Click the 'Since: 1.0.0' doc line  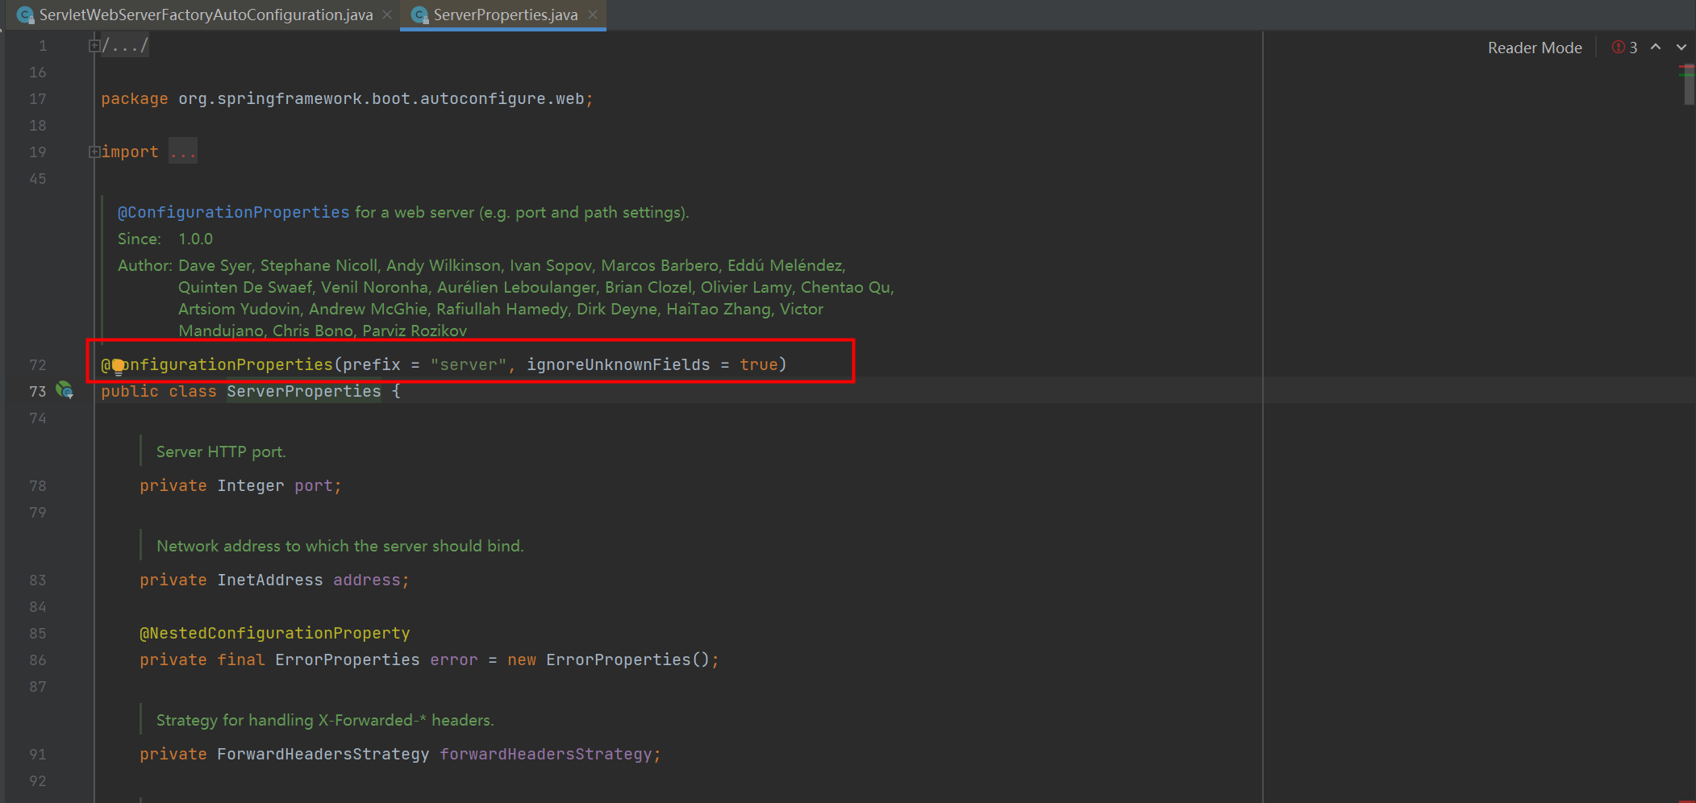165,239
